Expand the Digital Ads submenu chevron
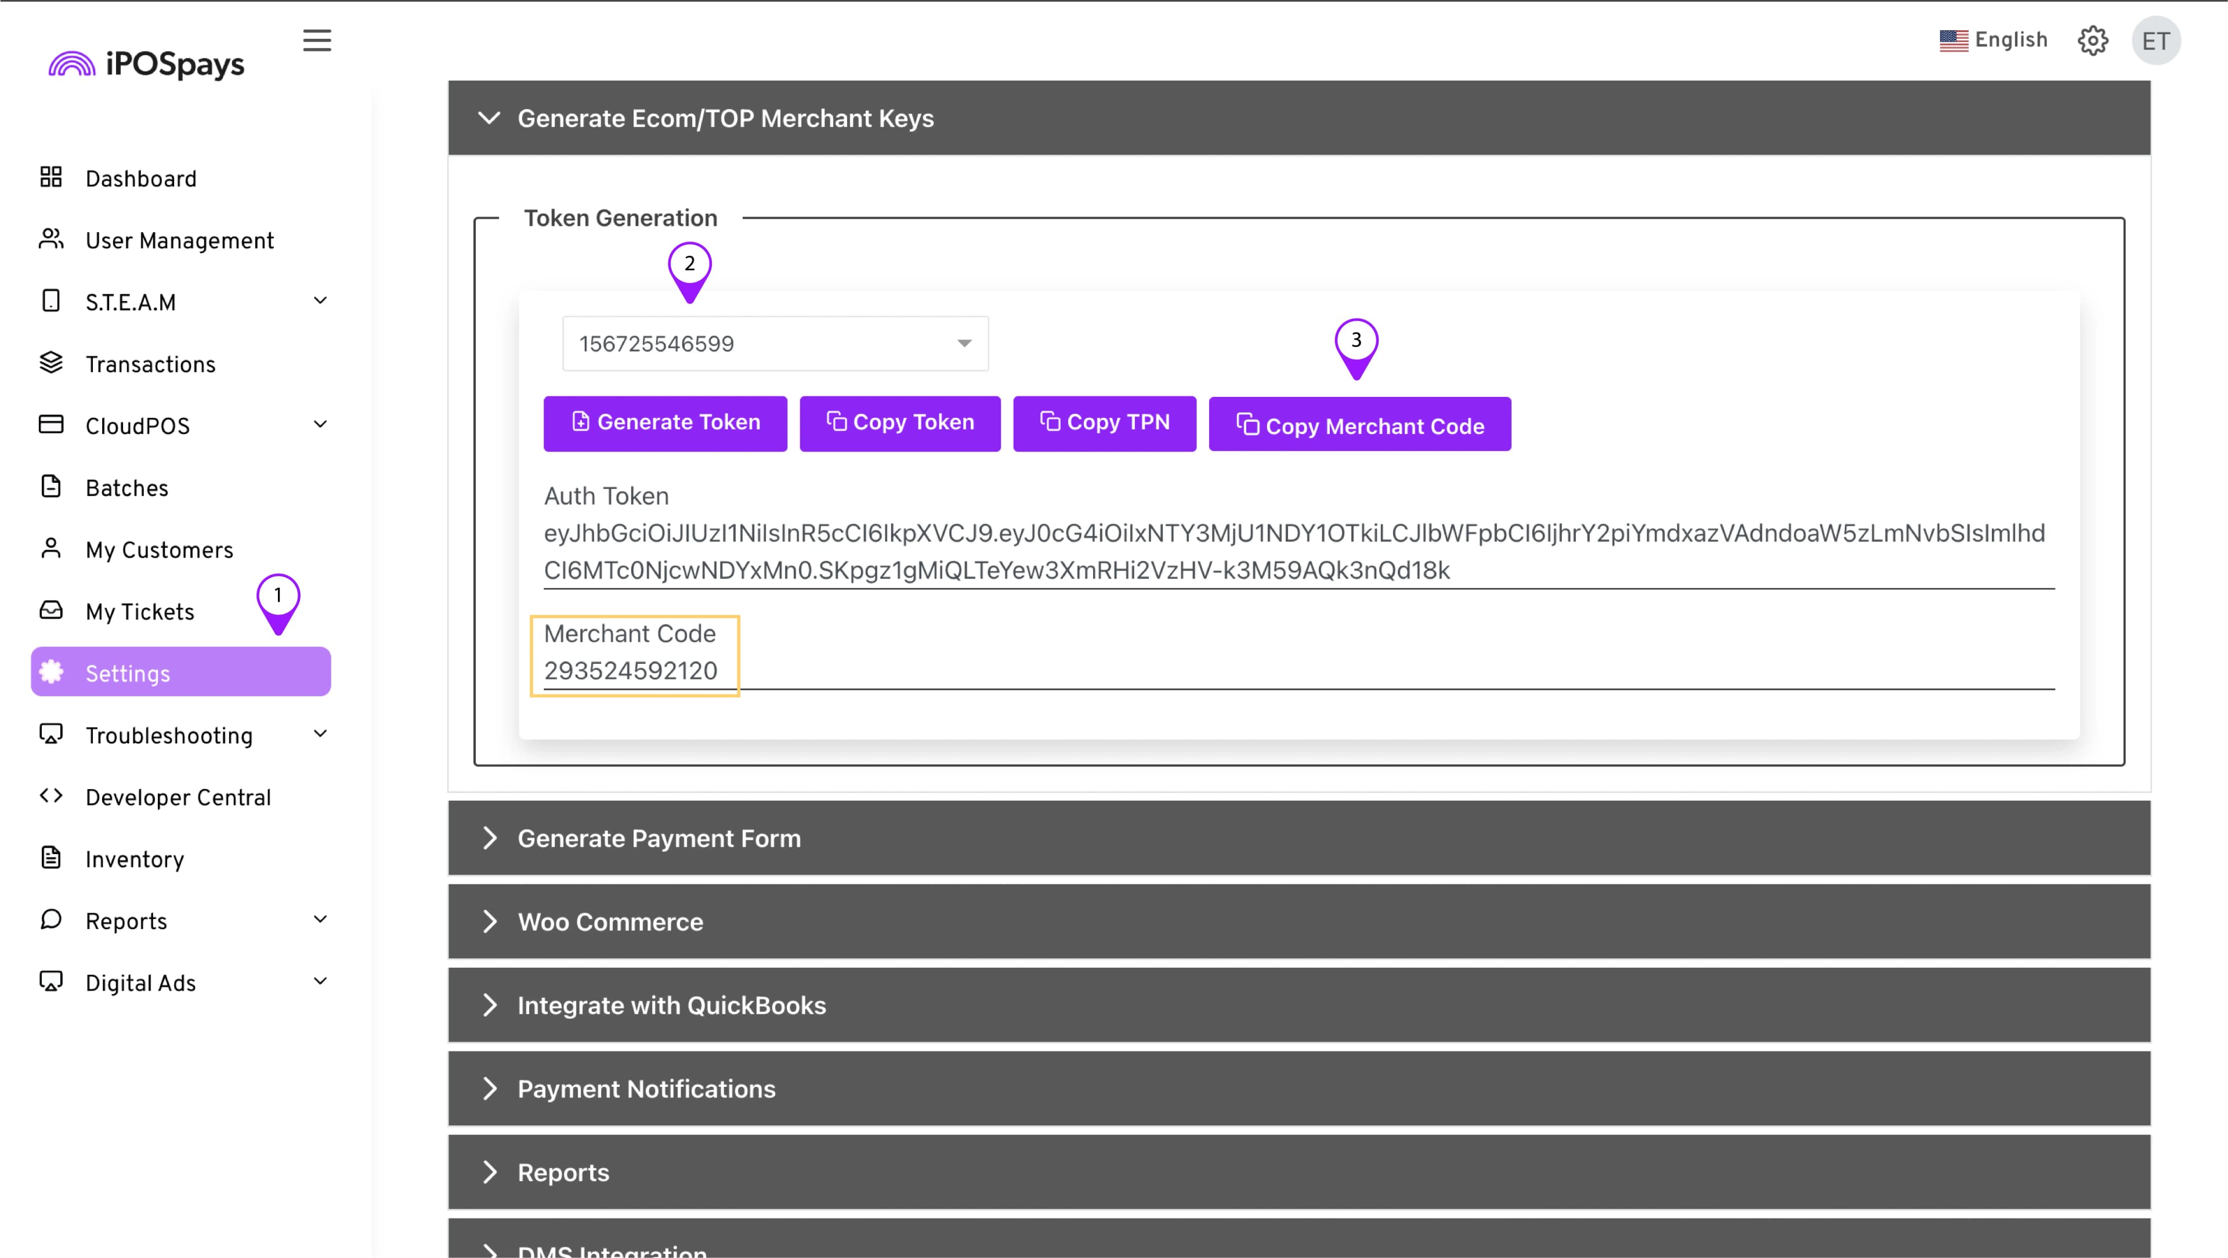 click(320, 981)
